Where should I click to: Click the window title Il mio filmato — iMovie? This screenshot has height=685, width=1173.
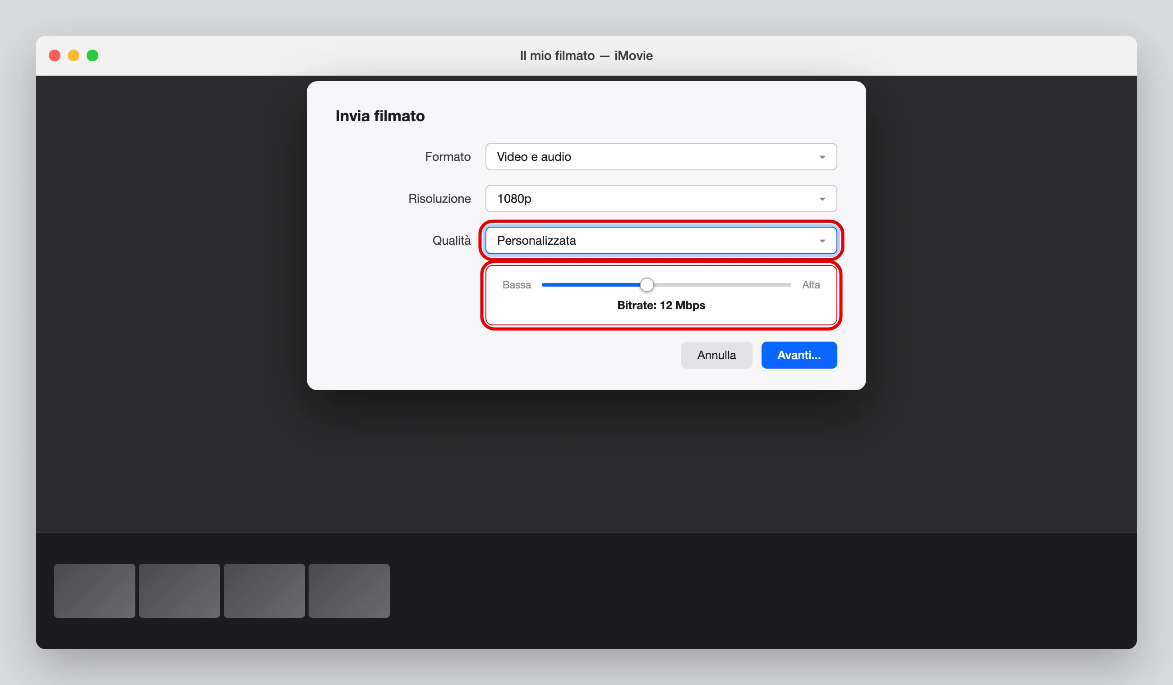pos(586,56)
